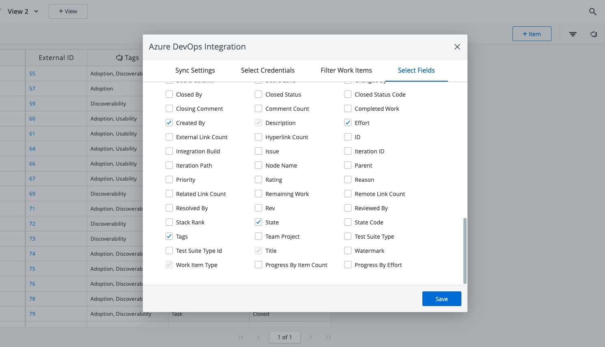
Task: Check the ID field
Action: [x=348, y=137]
